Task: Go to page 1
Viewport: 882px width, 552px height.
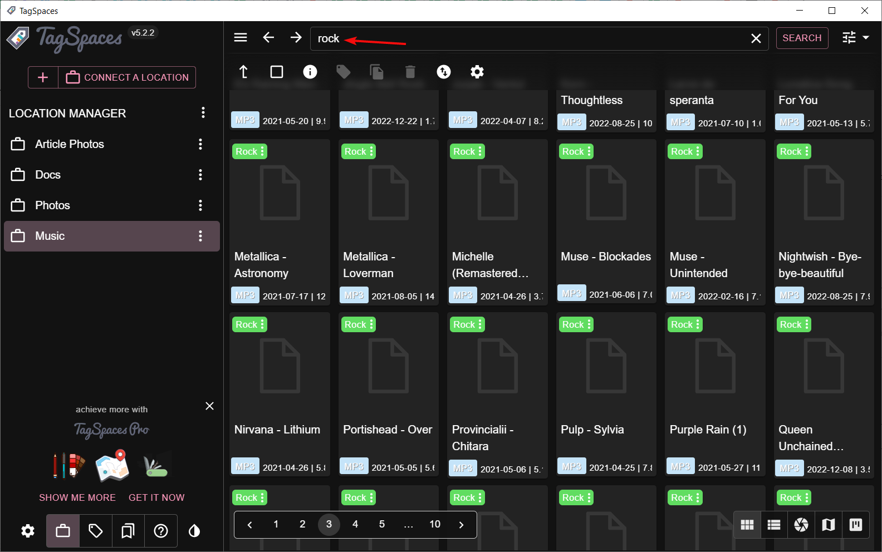Action: 276,524
